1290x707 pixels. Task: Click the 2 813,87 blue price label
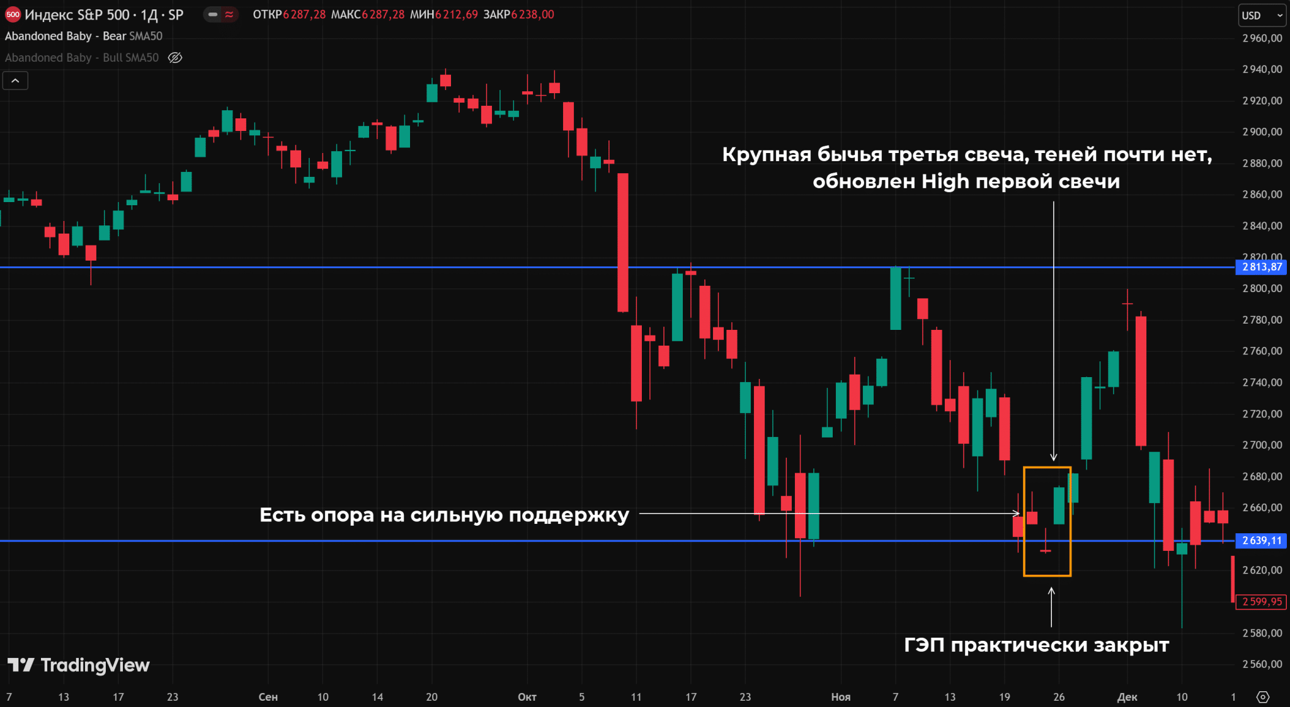pyautogui.click(x=1262, y=267)
